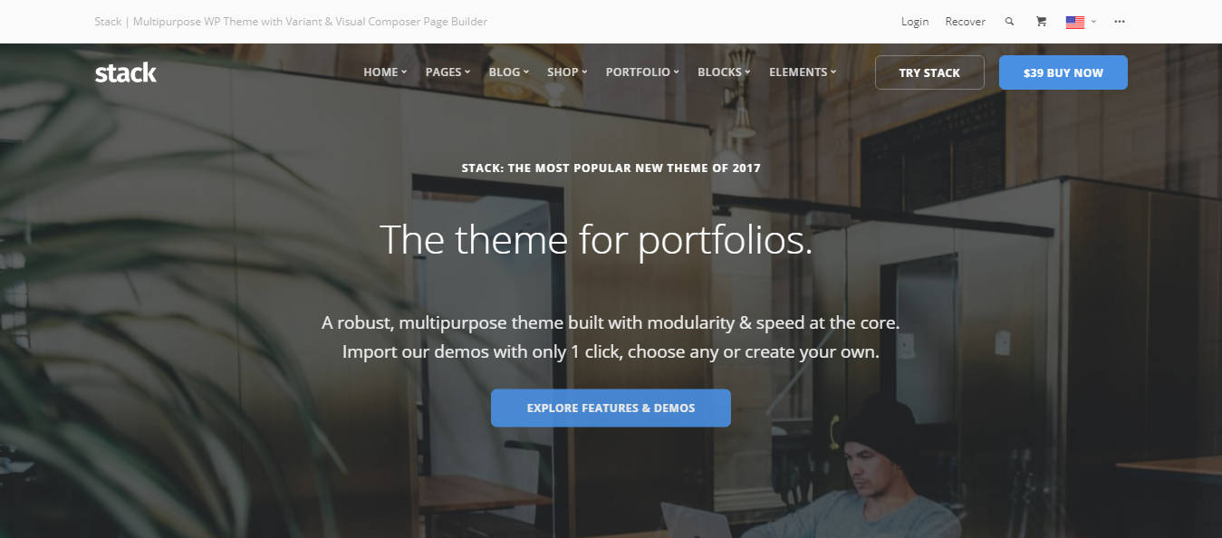Screen dimensions: 1222x538
Task: Expand the Home menu dropdown
Action: click(385, 72)
